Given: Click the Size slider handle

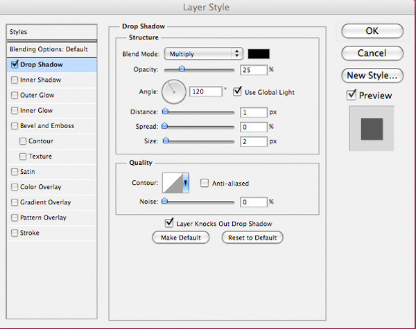Looking at the screenshot, I should coord(166,140).
